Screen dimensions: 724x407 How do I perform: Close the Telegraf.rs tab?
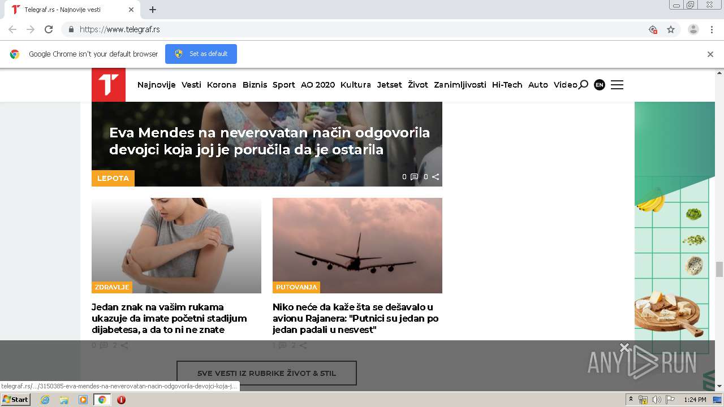pyautogui.click(x=131, y=10)
